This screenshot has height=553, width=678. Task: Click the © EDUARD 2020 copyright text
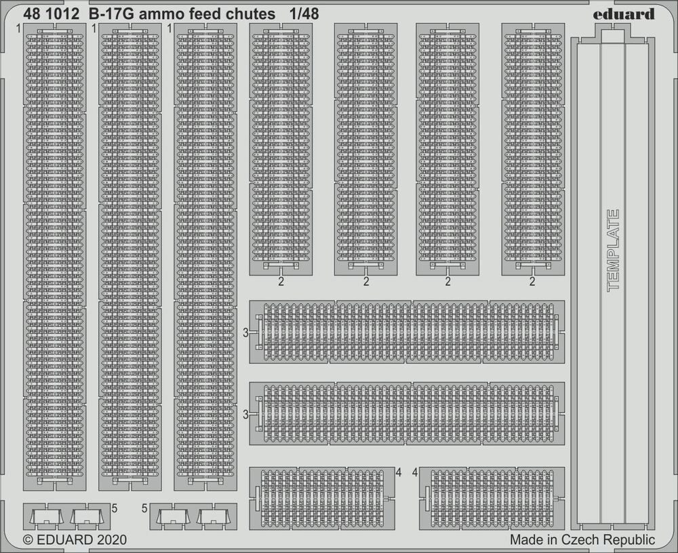click(74, 540)
